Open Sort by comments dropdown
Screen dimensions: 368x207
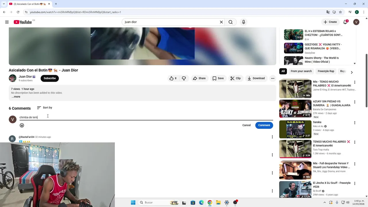click(45, 108)
